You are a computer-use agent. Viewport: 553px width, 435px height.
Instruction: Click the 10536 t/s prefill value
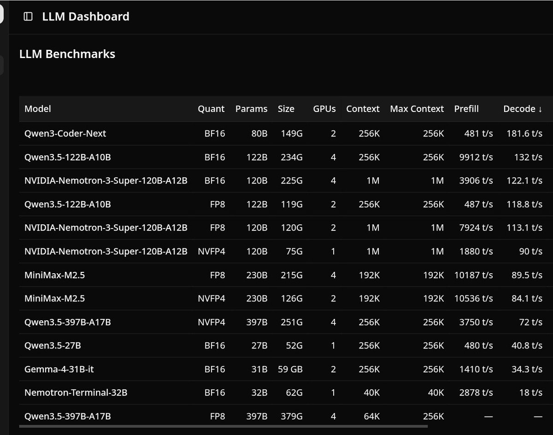[474, 299]
